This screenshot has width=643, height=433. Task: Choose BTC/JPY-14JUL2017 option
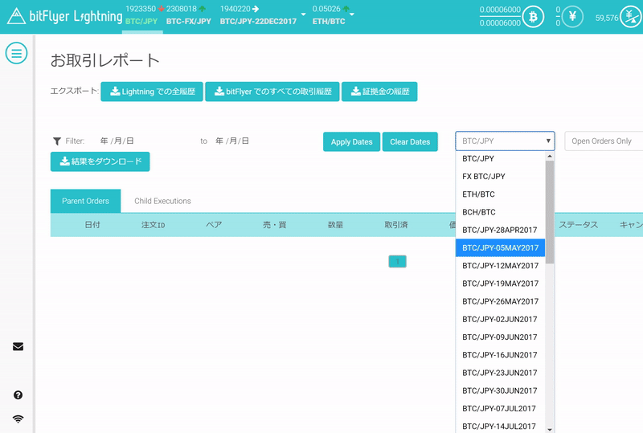click(500, 426)
